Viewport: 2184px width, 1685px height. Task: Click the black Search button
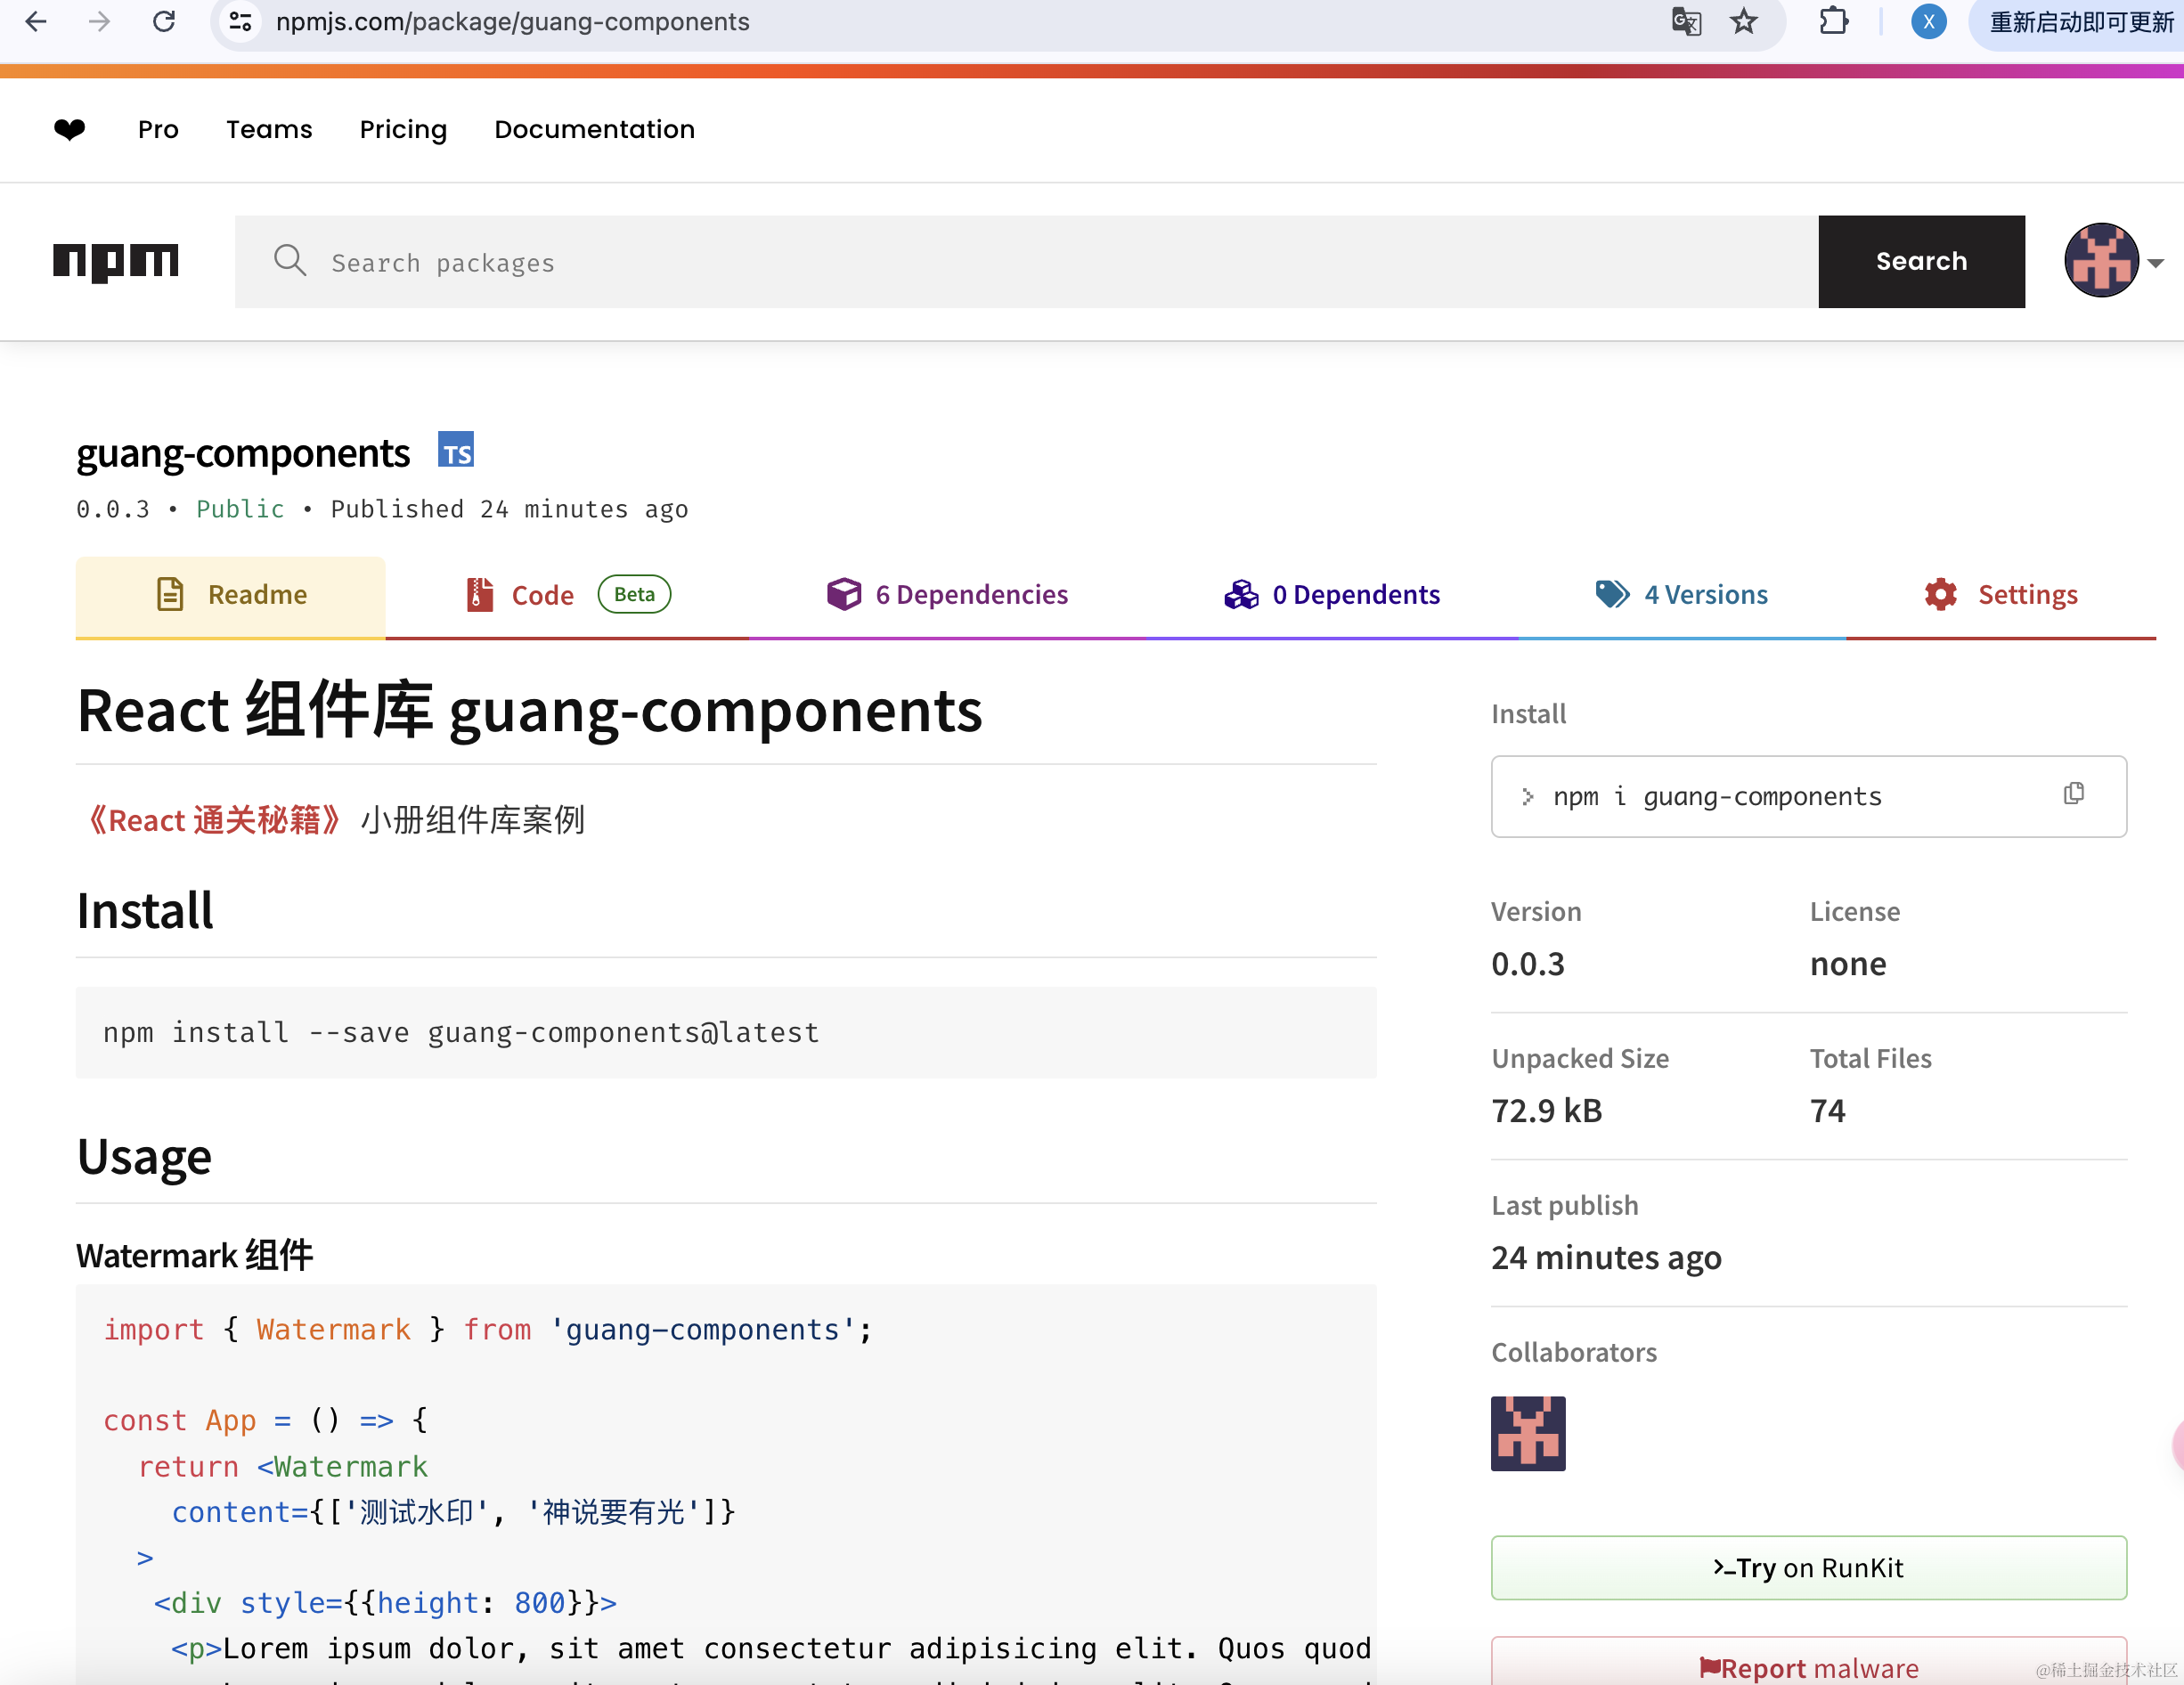pos(1921,262)
